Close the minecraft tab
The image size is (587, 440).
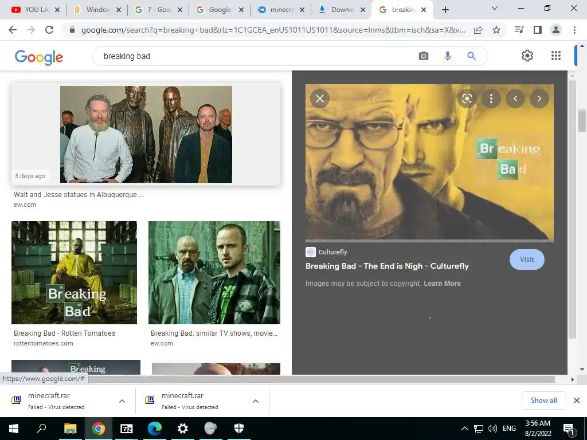pyautogui.click(x=303, y=10)
